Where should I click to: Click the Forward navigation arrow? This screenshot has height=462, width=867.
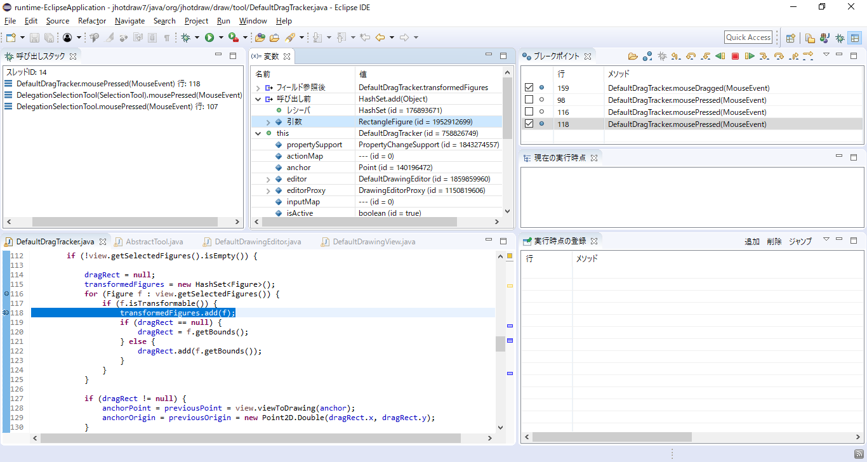coord(404,37)
